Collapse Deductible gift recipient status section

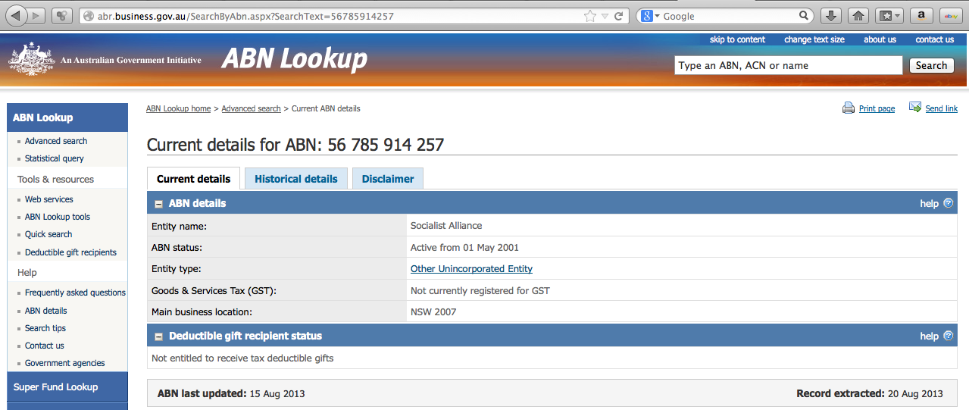159,336
